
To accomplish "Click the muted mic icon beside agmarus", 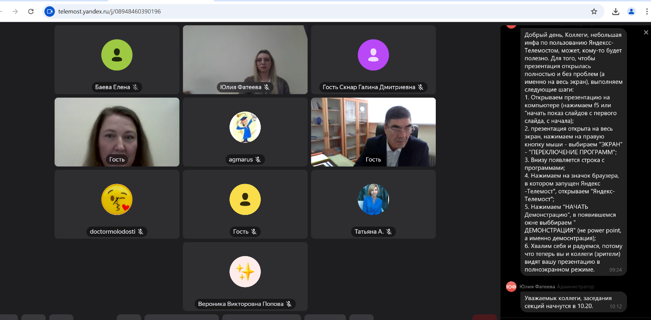I will 258,160.
